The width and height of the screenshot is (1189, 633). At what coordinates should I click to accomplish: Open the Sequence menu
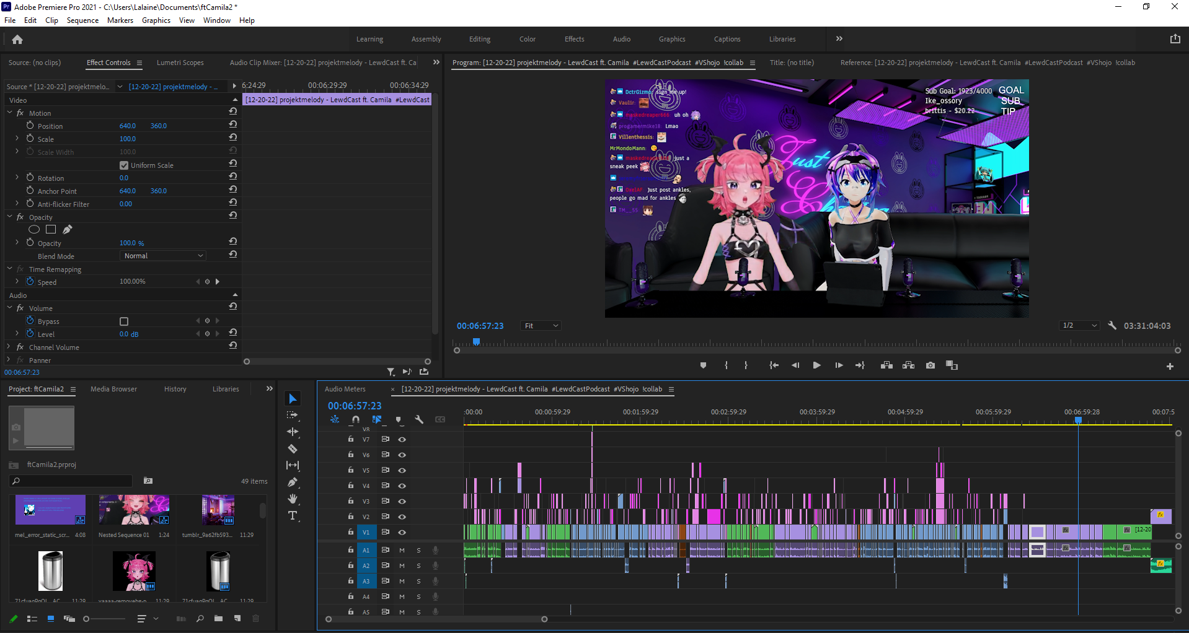[x=82, y=20]
